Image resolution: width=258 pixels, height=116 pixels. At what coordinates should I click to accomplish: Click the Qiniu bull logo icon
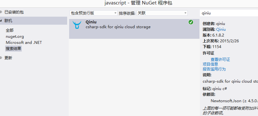(x=77, y=25)
